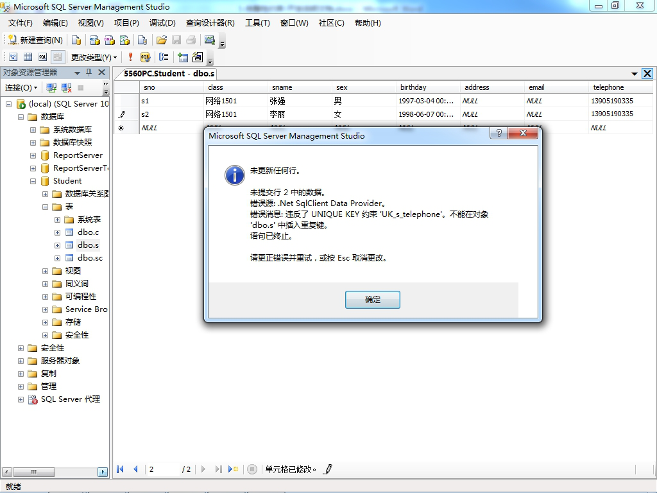Click the Save floppy disk icon
Viewport: 657px width, 493px height.
tap(176, 40)
